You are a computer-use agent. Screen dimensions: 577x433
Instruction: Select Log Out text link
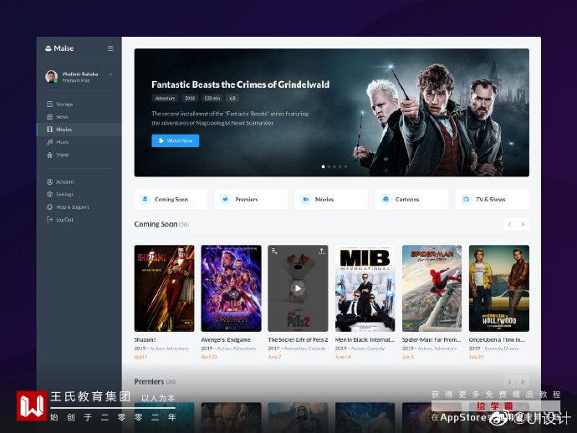[64, 220]
